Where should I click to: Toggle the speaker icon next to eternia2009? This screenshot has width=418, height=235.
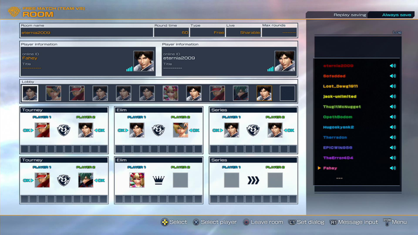tap(393, 66)
